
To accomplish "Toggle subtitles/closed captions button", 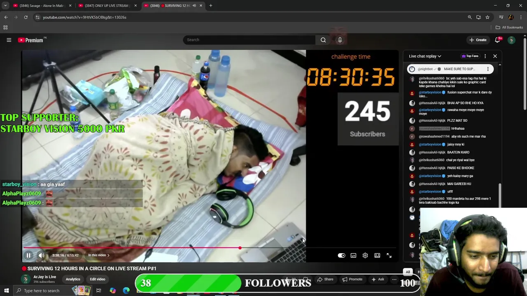I will pos(353,255).
